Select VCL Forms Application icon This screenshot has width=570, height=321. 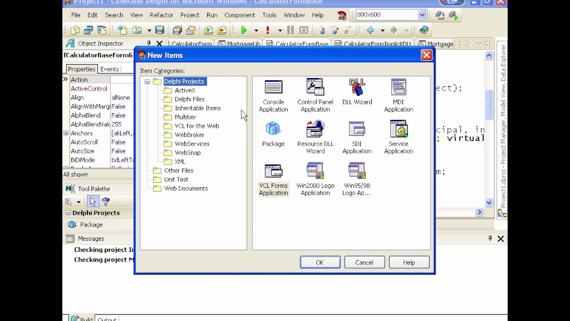273,171
